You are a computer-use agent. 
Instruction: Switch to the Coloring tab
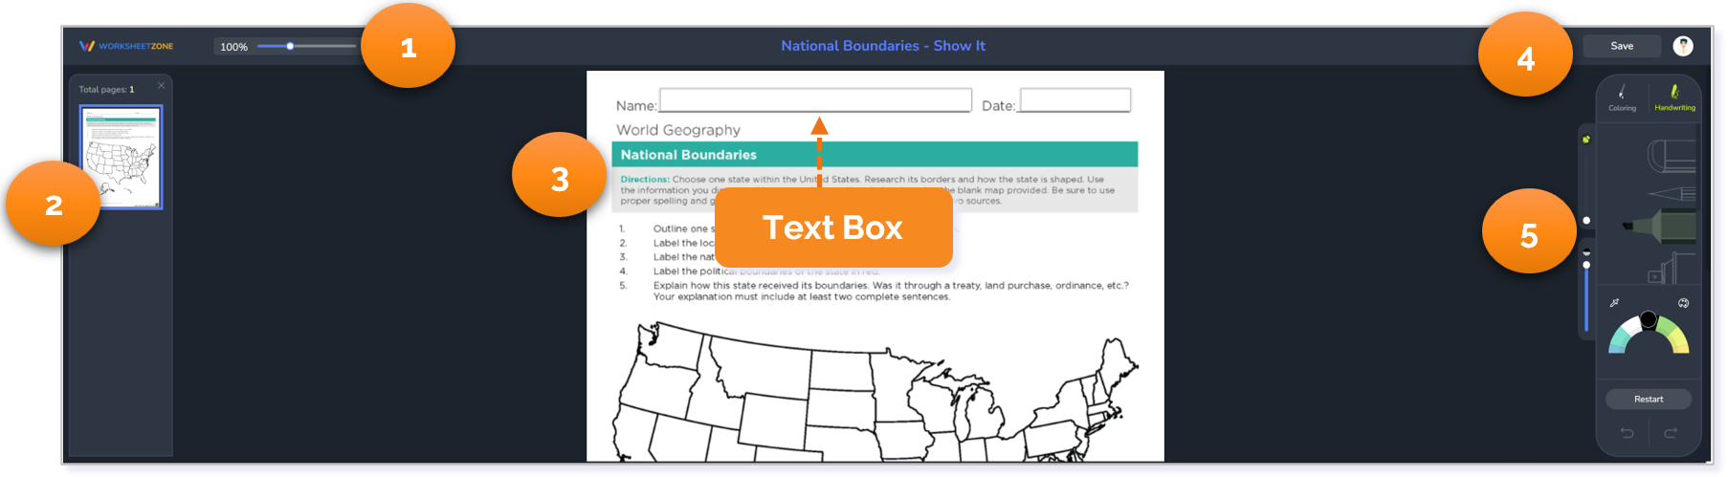tap(1622, 97)
